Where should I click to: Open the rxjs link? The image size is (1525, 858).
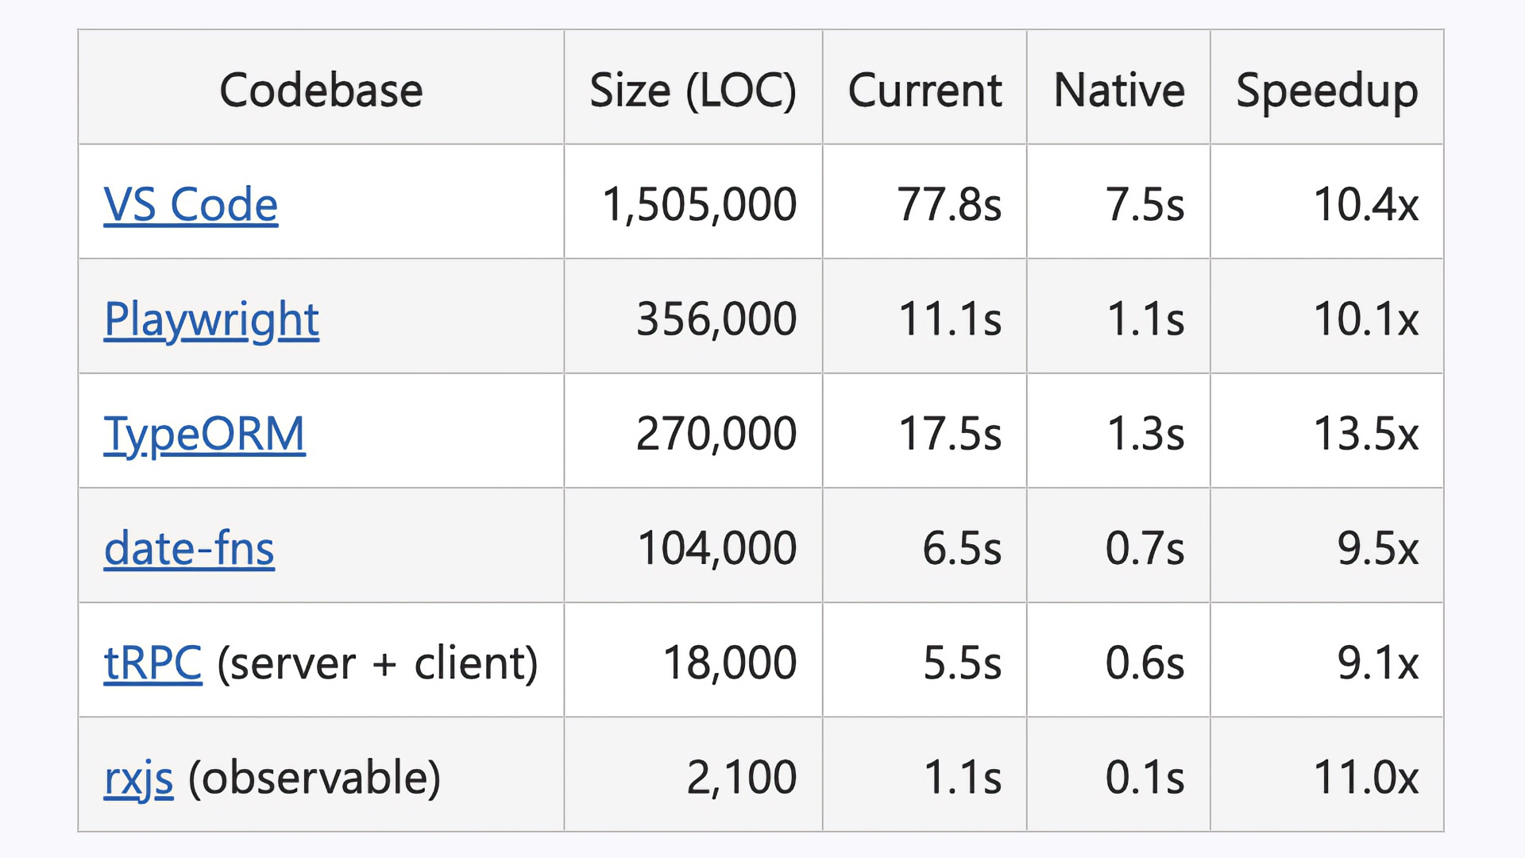pos(138,778)
